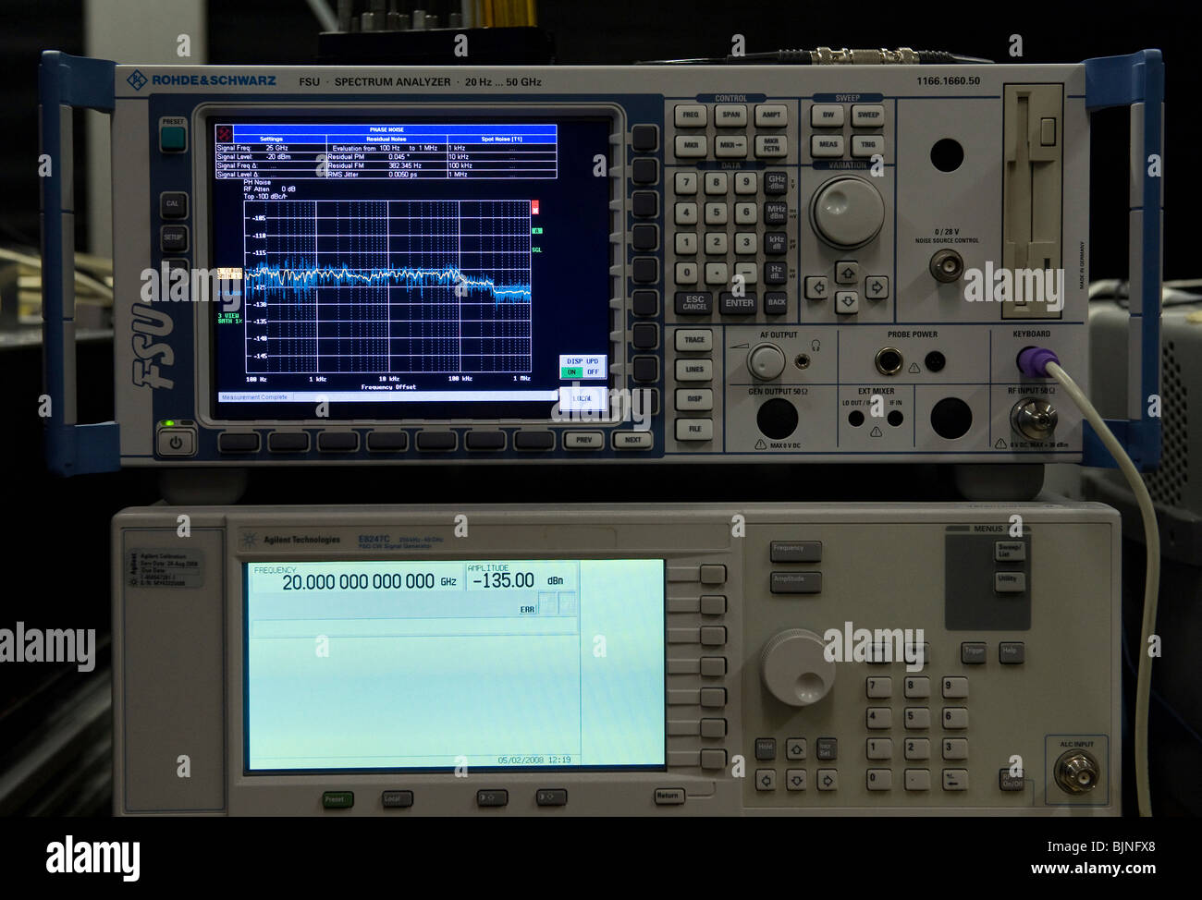This screenshot has height=900, width=1202.
Task: Open the SWEEP menu key
Action: click(867, 116)
